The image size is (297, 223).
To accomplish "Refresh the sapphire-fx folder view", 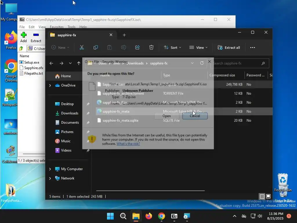I will (x=202, y=63).
